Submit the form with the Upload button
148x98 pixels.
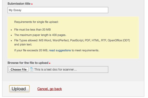[x=19, y=89]
